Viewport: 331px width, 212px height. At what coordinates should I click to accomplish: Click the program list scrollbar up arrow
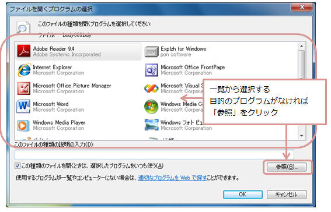pyautogui.click(x=301, y=46)
